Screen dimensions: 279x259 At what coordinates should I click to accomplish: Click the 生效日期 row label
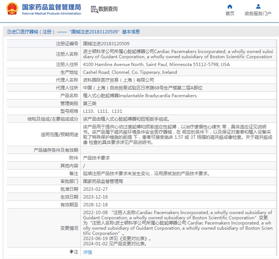(x=69, y=197)
